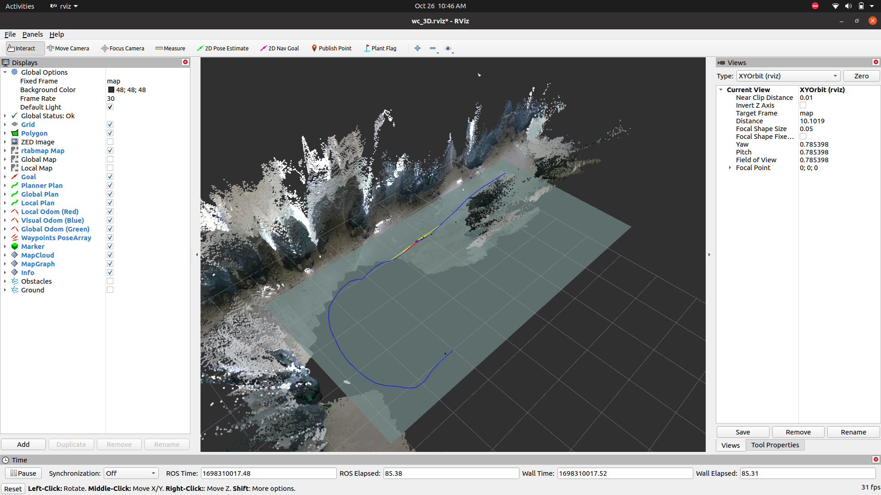Screen dimensions: 881x495
Task: Click the minus remove-tool icon in toolbar
Action: 433,48
